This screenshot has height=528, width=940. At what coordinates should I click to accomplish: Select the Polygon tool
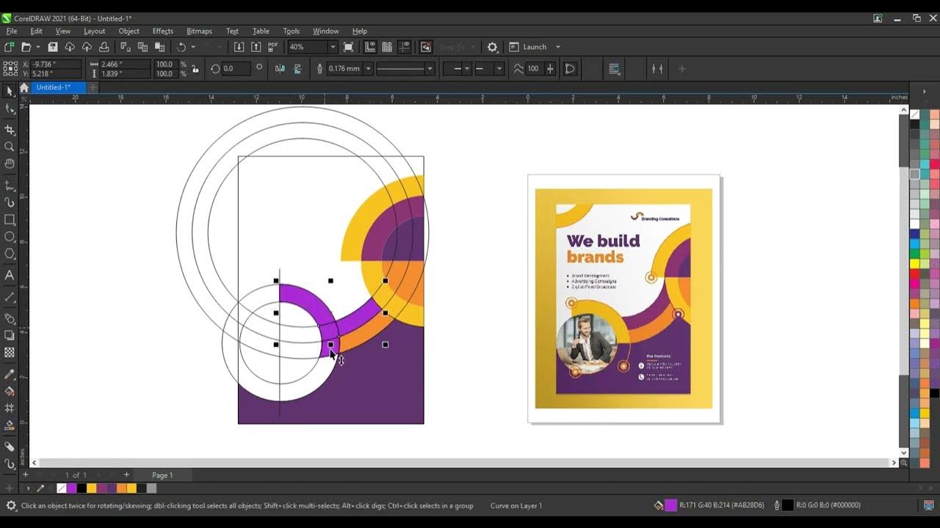click(10, 254)
